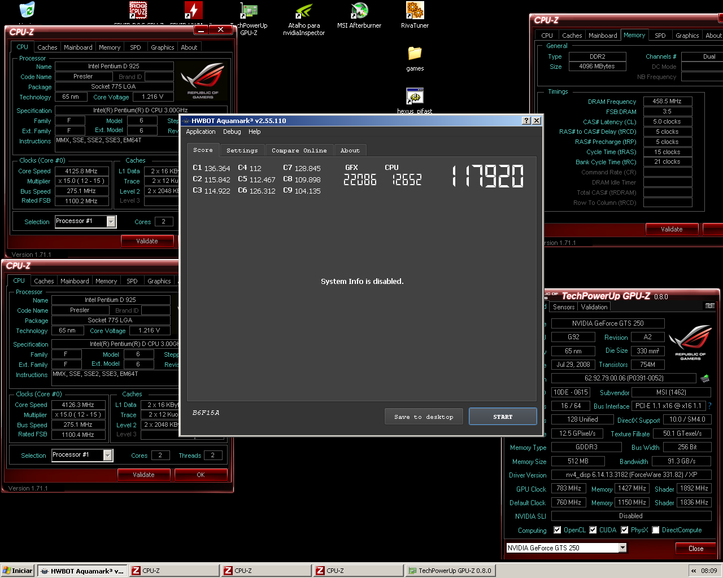Open Validation tab in GPU-Z
723x578 pixels.
594,307
